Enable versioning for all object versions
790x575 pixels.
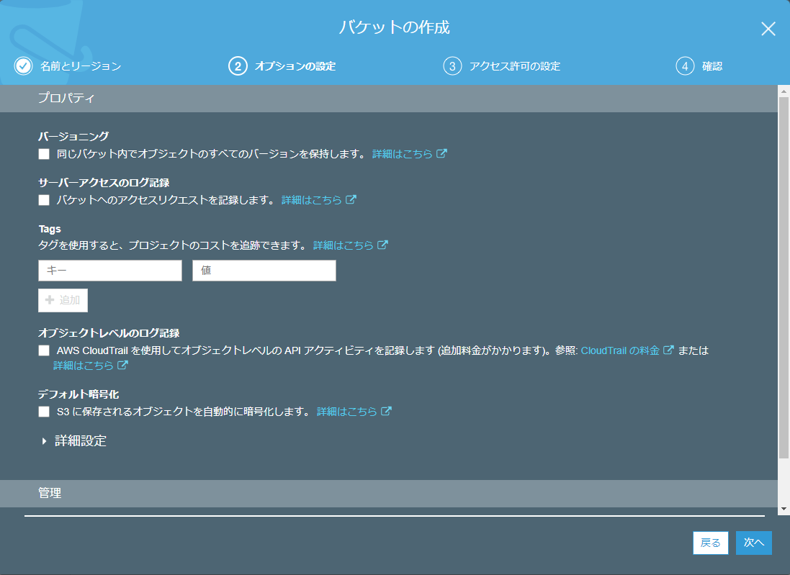click(x=42, y=153)
